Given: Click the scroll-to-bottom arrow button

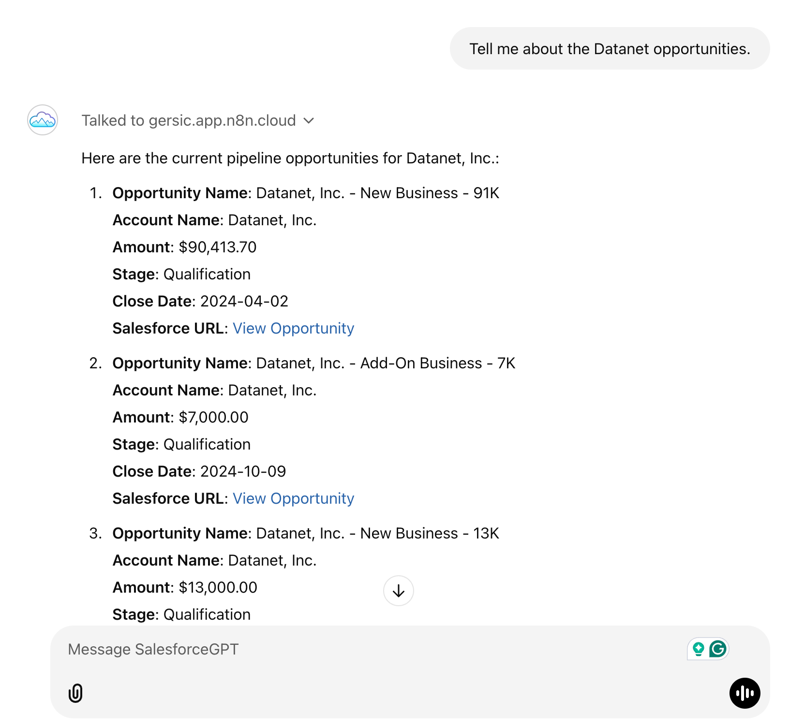Looking at the screenshot, I should [399, 591].
